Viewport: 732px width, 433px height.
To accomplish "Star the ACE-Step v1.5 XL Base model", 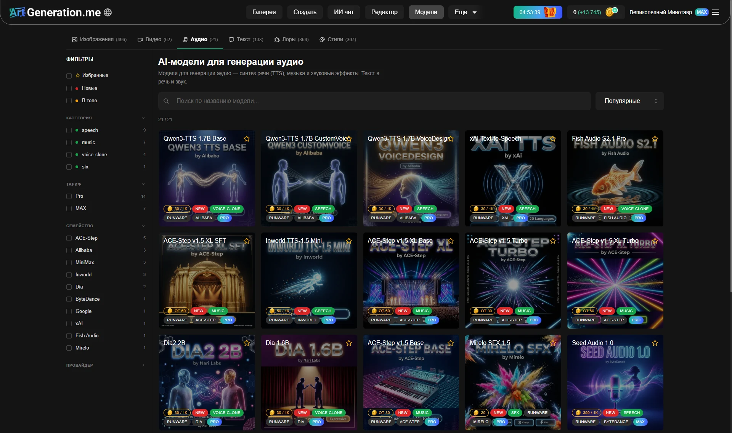I will (451, 241).
